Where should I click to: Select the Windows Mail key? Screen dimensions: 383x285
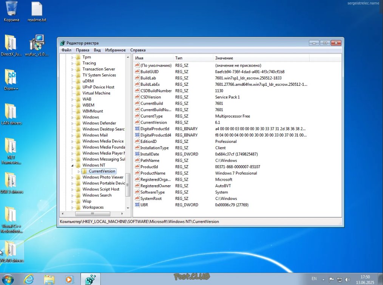pos(95,135)
